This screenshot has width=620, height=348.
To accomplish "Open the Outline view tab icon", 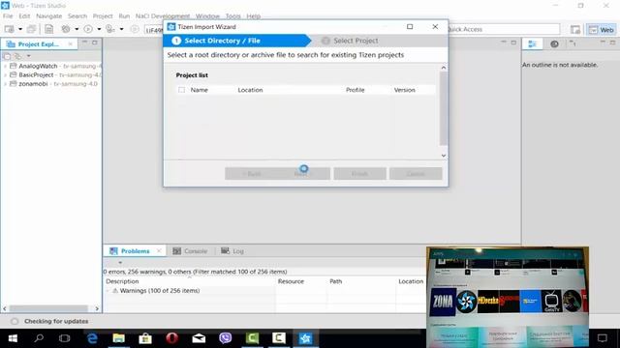I will click(x=533, y=44).
